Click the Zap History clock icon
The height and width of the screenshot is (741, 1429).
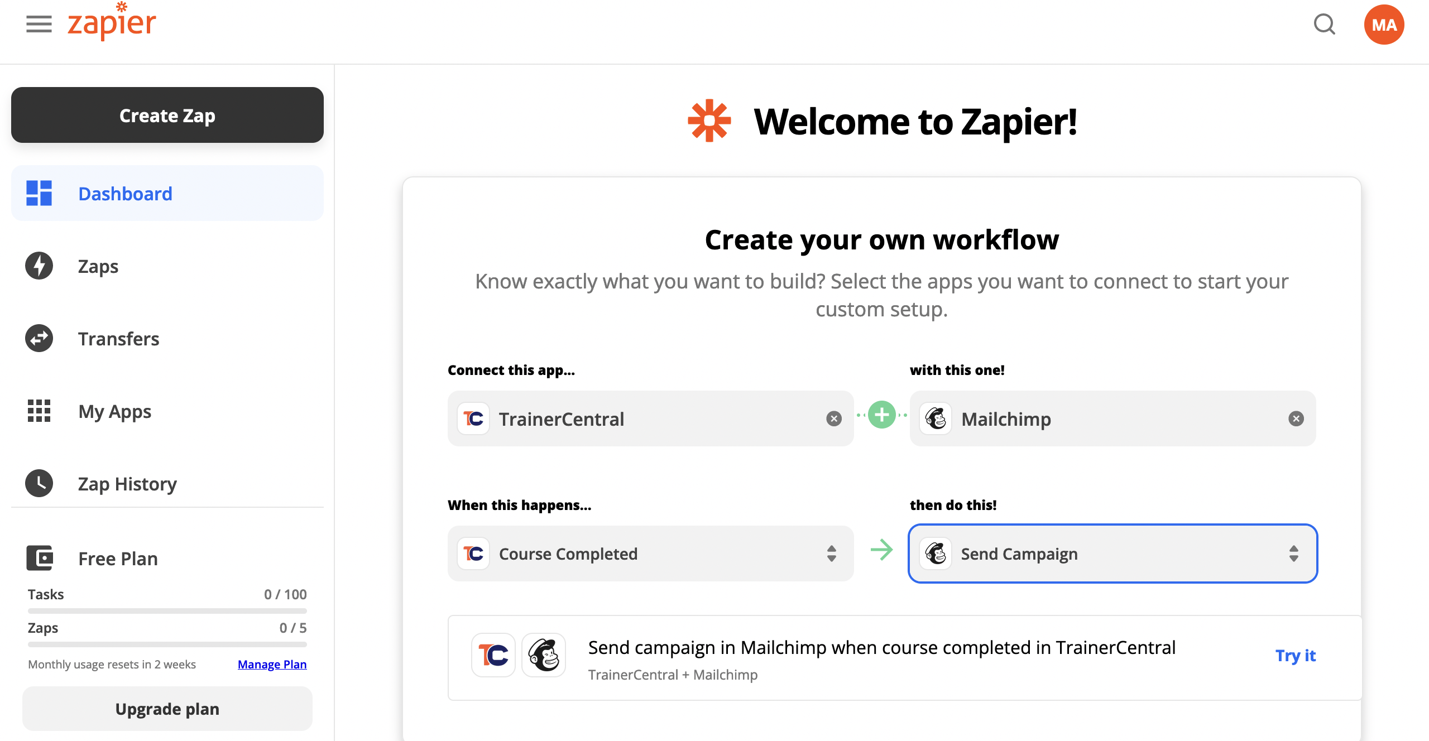point(39,483)
